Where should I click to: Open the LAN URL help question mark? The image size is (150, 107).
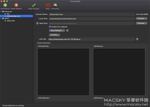[x=137, y=39]
